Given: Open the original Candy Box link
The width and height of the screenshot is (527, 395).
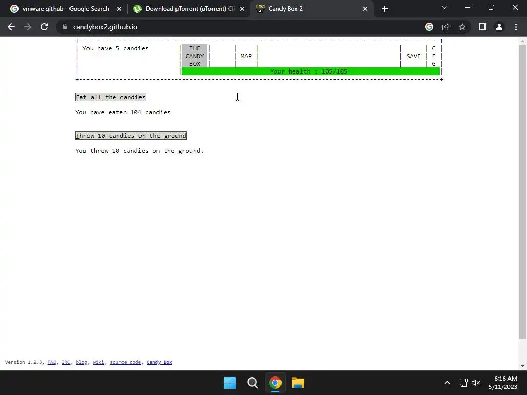Looking at the screenshot, I should pos(160,362).
